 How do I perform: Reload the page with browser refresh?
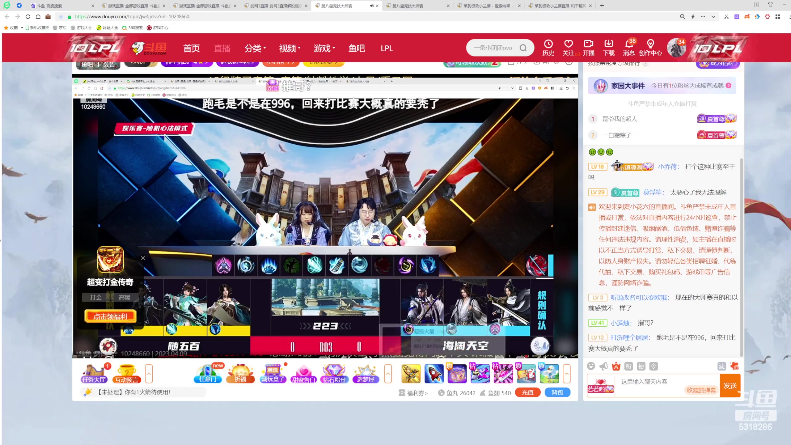click(28, 17)
